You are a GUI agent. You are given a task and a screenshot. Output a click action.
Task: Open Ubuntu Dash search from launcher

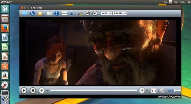pos(5,9)
